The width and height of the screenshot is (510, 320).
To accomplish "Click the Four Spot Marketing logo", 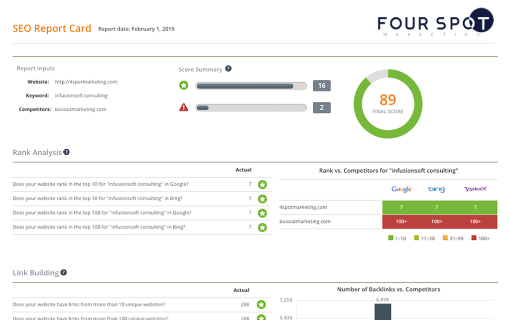I will 435,22.
